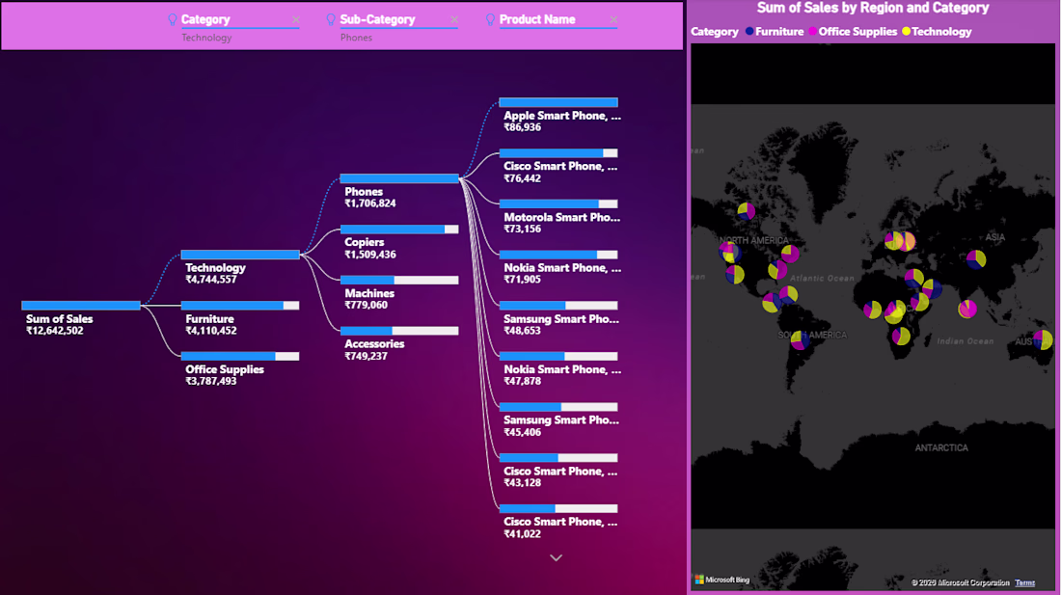Viewport: 1061px width, 595px height.
Task: Click the lightbulb icon beside Sub-Category header
Action: tap(331, 19)
